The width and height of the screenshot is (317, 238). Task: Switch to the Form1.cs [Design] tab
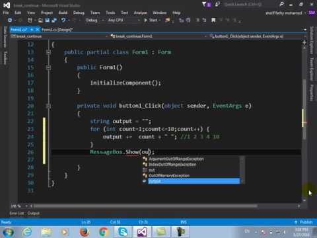click(x=57, y=30)
